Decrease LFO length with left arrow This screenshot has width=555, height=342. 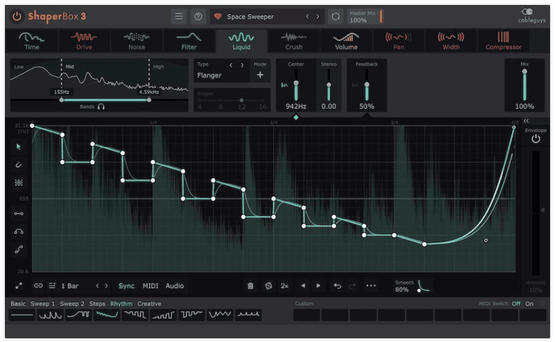[98, 286]
